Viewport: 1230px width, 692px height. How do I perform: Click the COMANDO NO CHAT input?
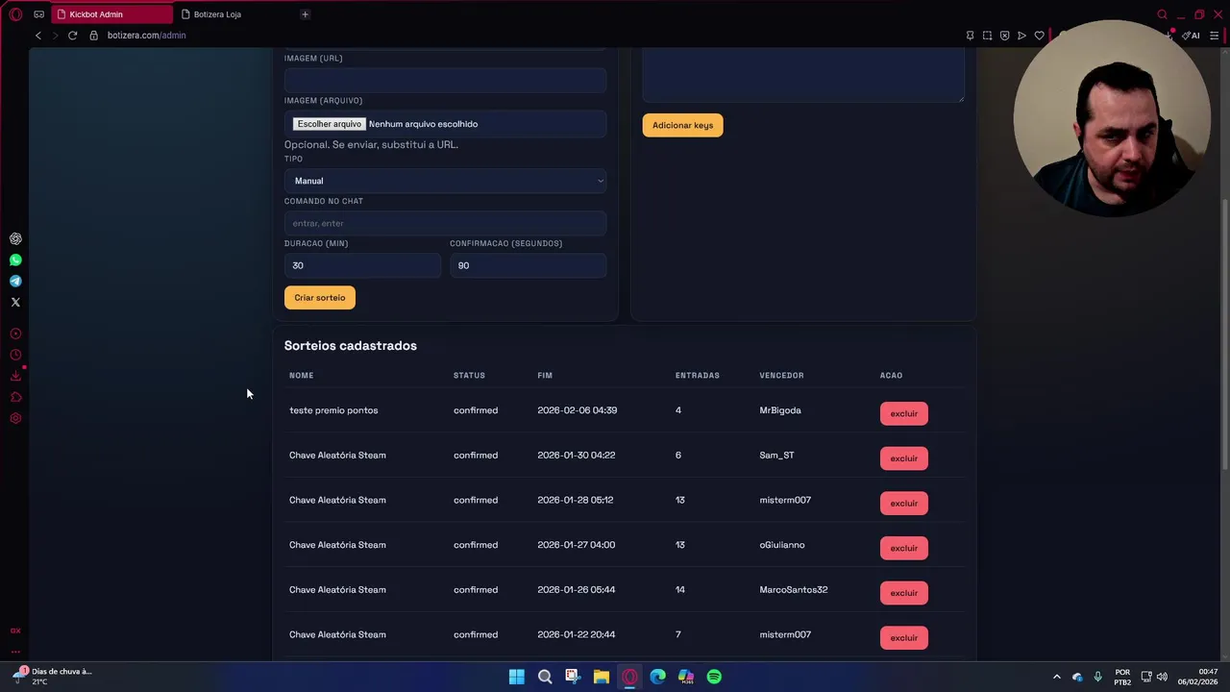click(x=445, y=223)
